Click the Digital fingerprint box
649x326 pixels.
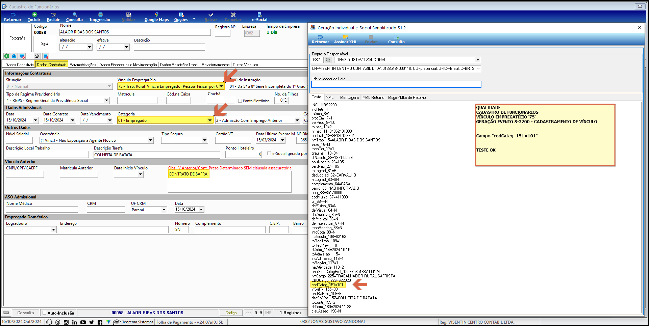tap(44, 44)
